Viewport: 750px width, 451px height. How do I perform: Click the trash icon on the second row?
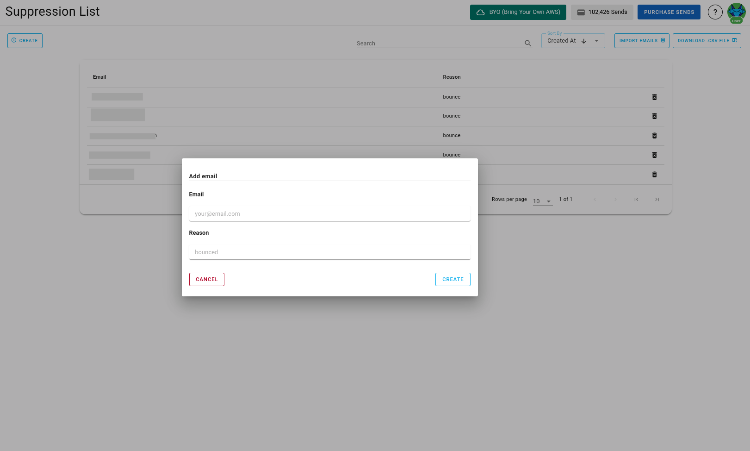[x=654, y=116]
